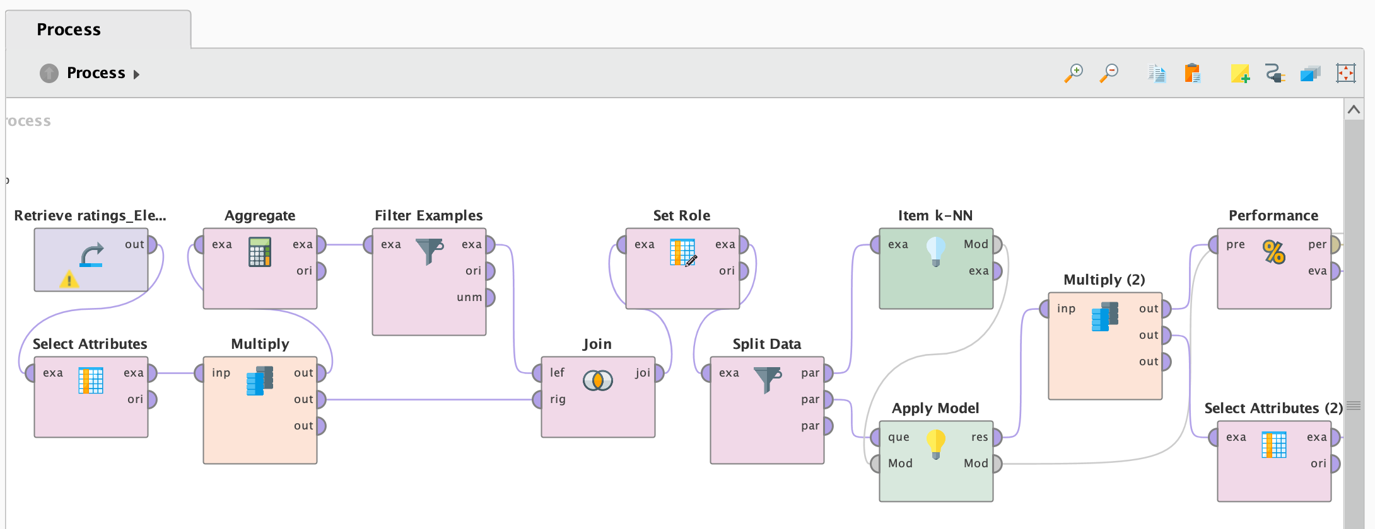
Task: Click the Mod input port of Apply Model
Action: [875, 464]
